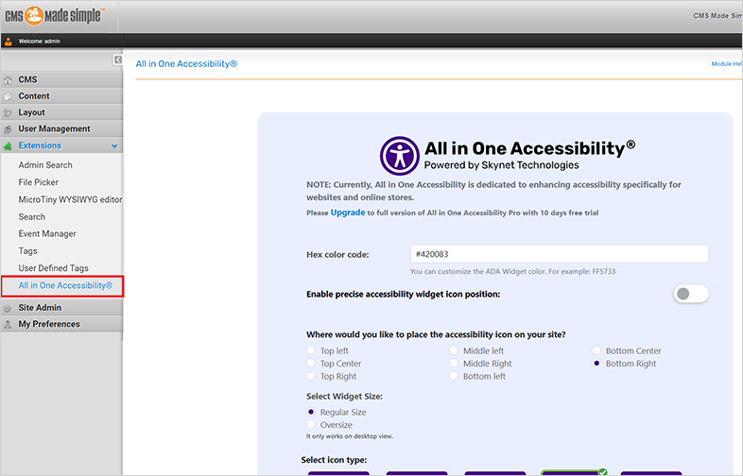Click the User Management icon
This screenshot has height=476, width=743.
(8, 129)
